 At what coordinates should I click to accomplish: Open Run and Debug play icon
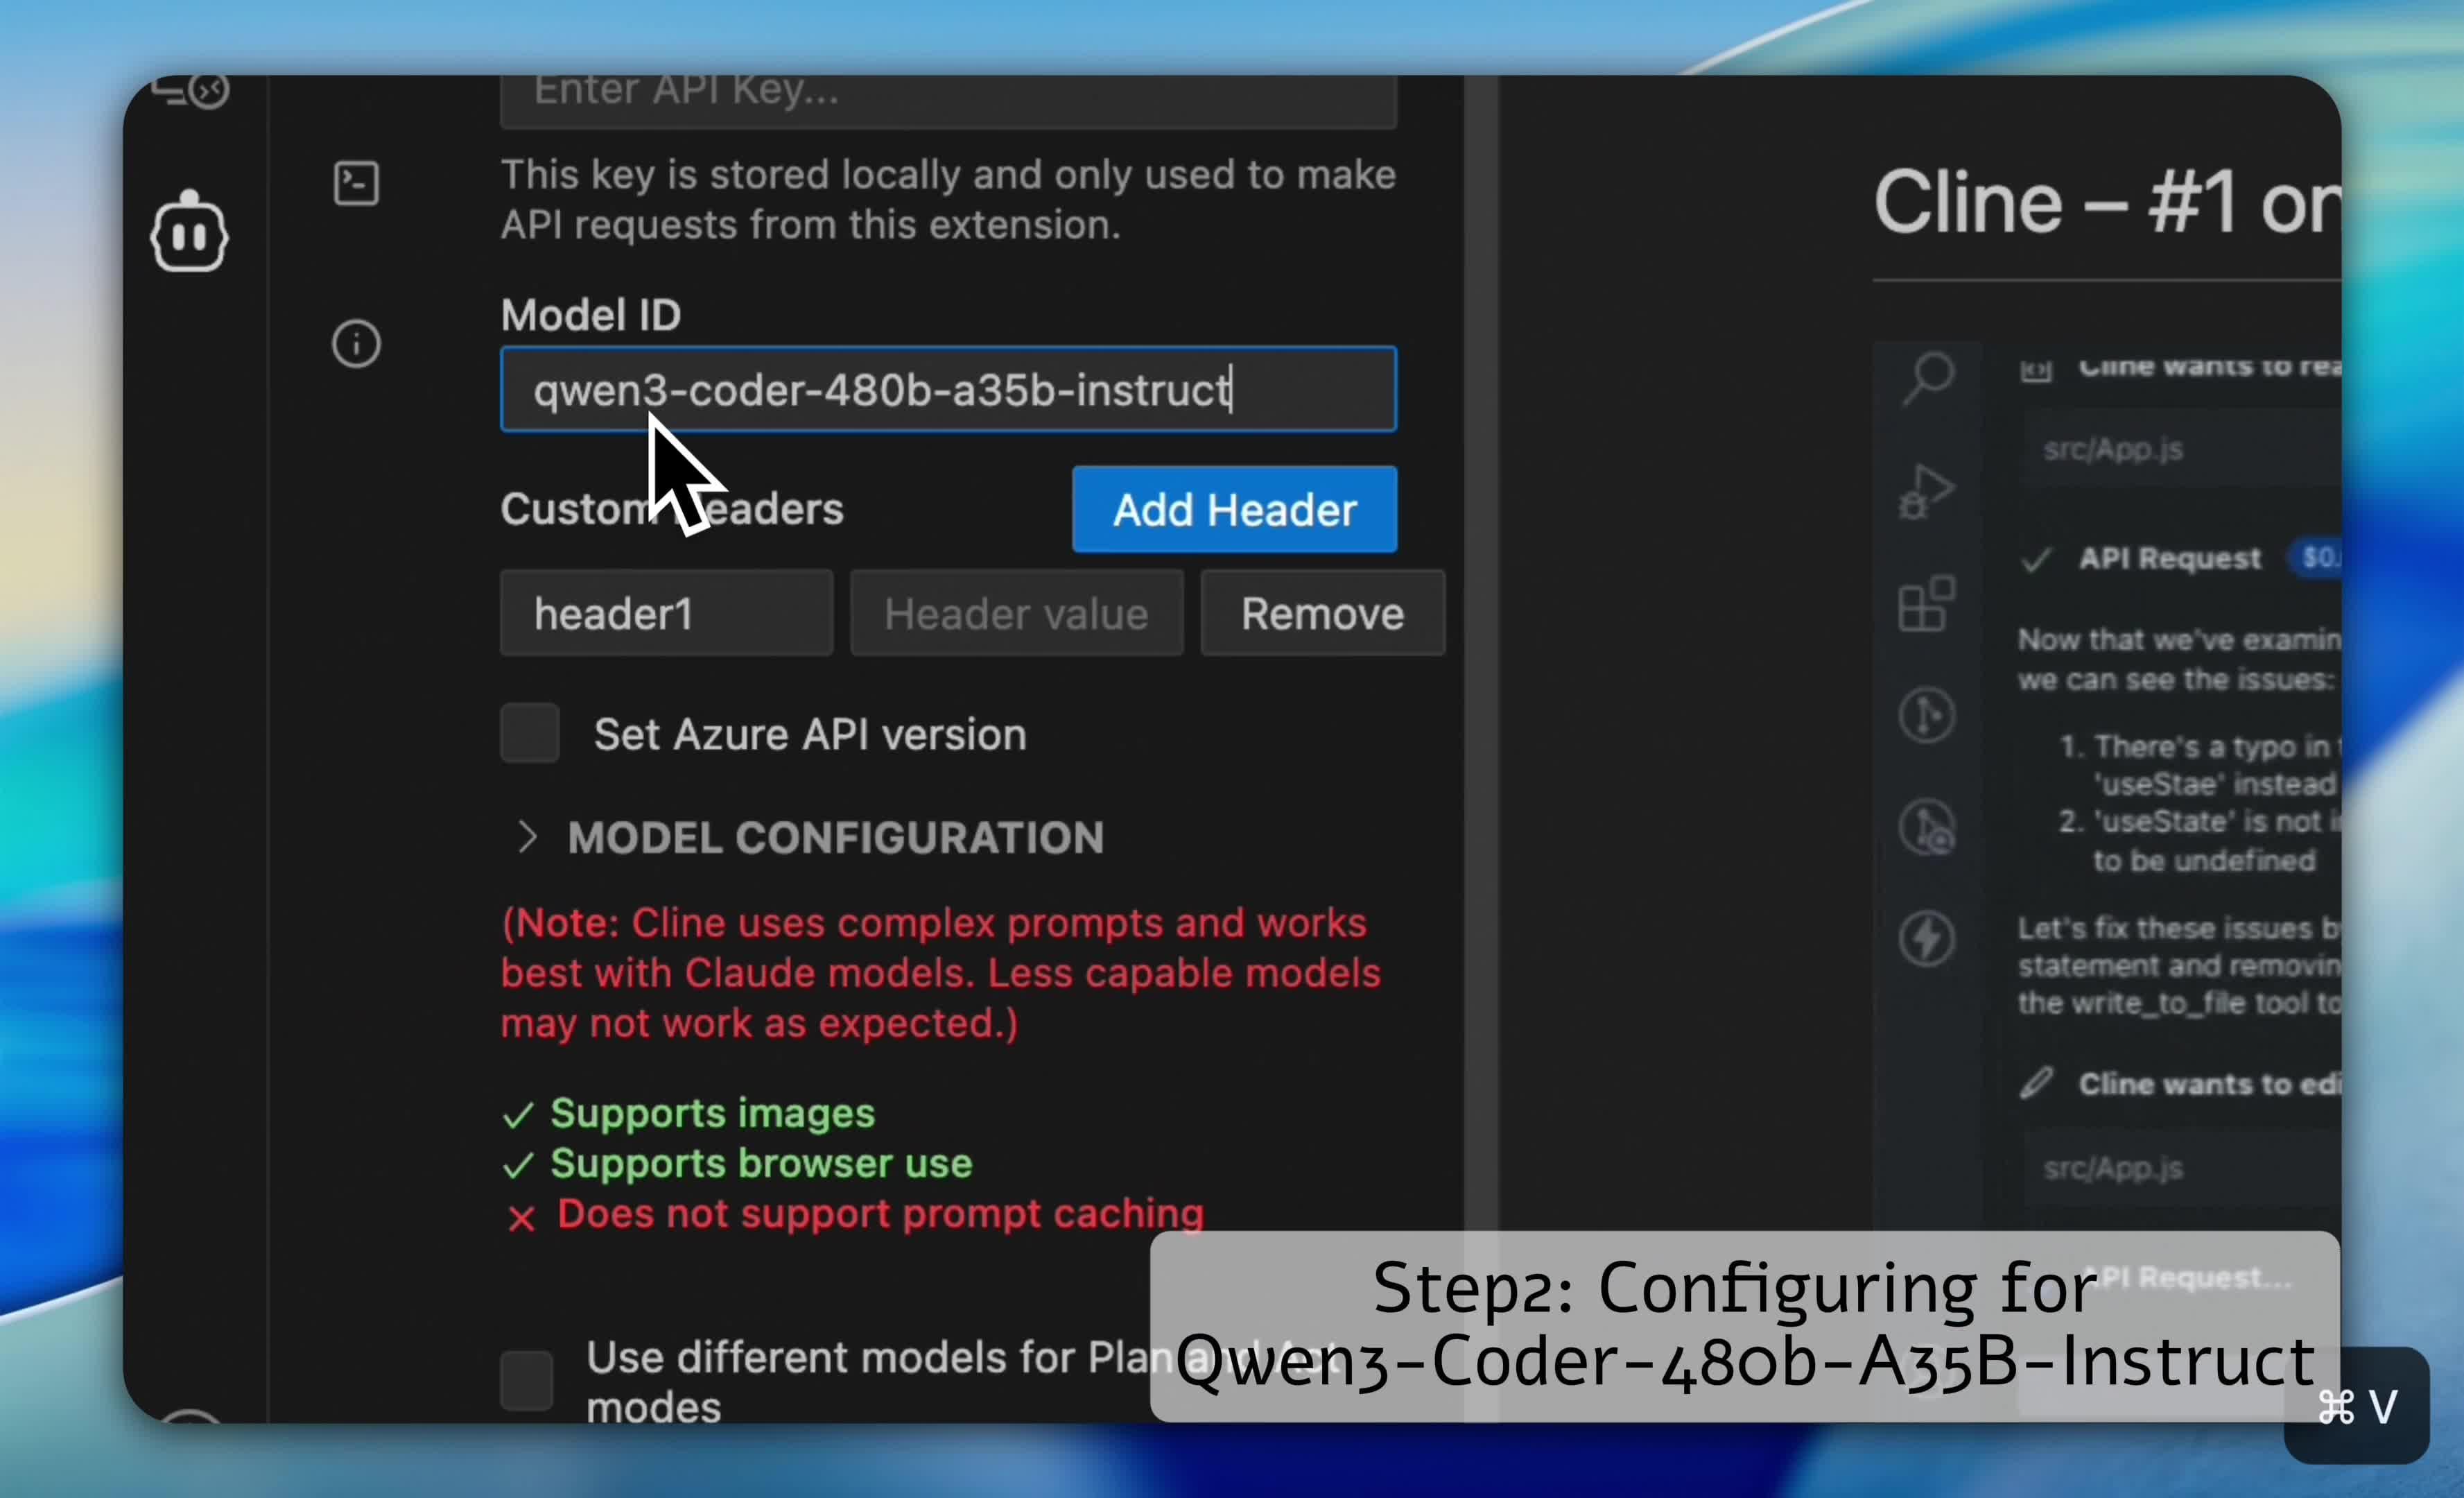tap(1927, 491)
